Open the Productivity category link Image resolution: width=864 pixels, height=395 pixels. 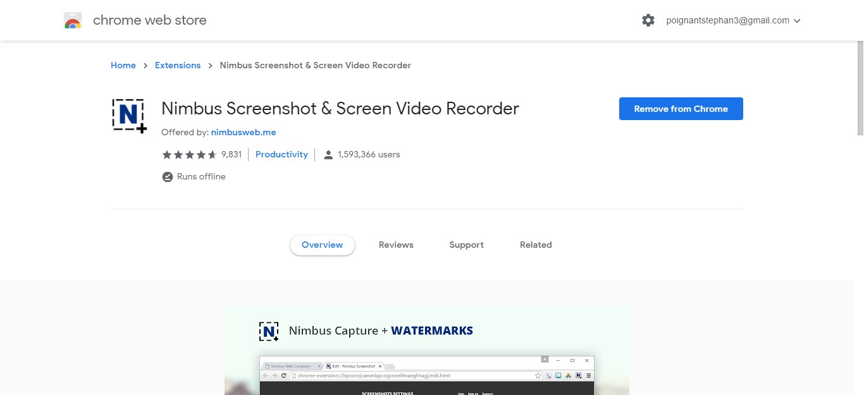[x=281, y=155]
